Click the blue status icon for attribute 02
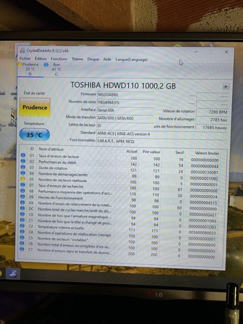 23,161
